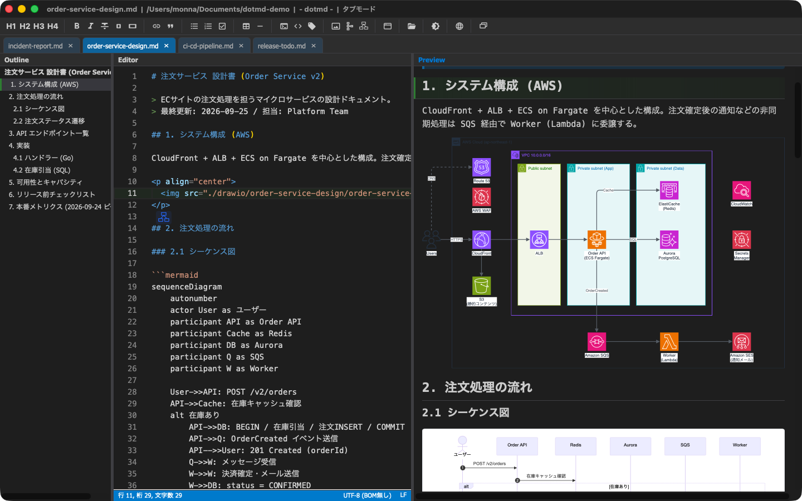This screenshot has height=501, width=802.
Task: Apply strikethrough formatting
Action: pos(105,26)
